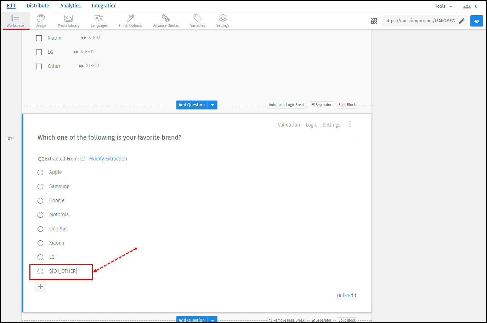Open the survey Settings
This screenshot has width=487, height=323.
pos(222,20)
